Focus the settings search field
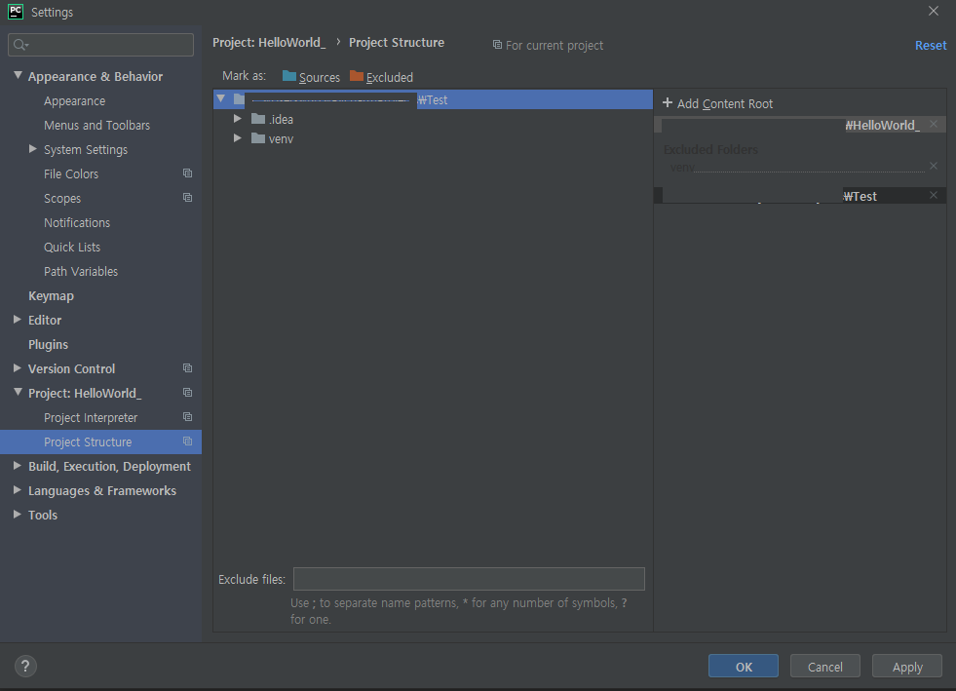Screen dimensions: 956x691 tap(100, 45)
